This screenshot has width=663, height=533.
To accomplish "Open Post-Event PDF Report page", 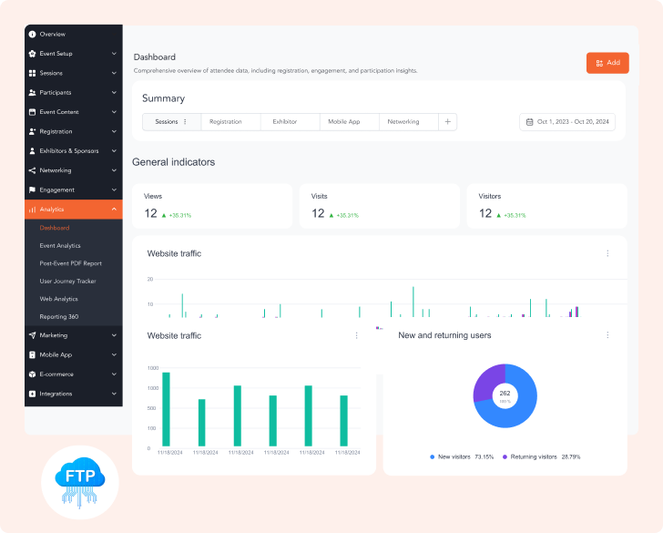I will click(x=71, y=263).
